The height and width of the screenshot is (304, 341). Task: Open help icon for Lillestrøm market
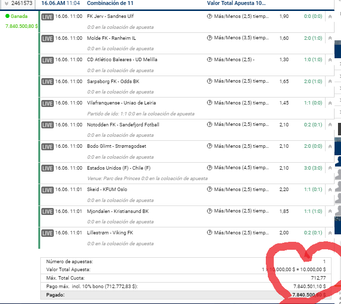point(210,232)
